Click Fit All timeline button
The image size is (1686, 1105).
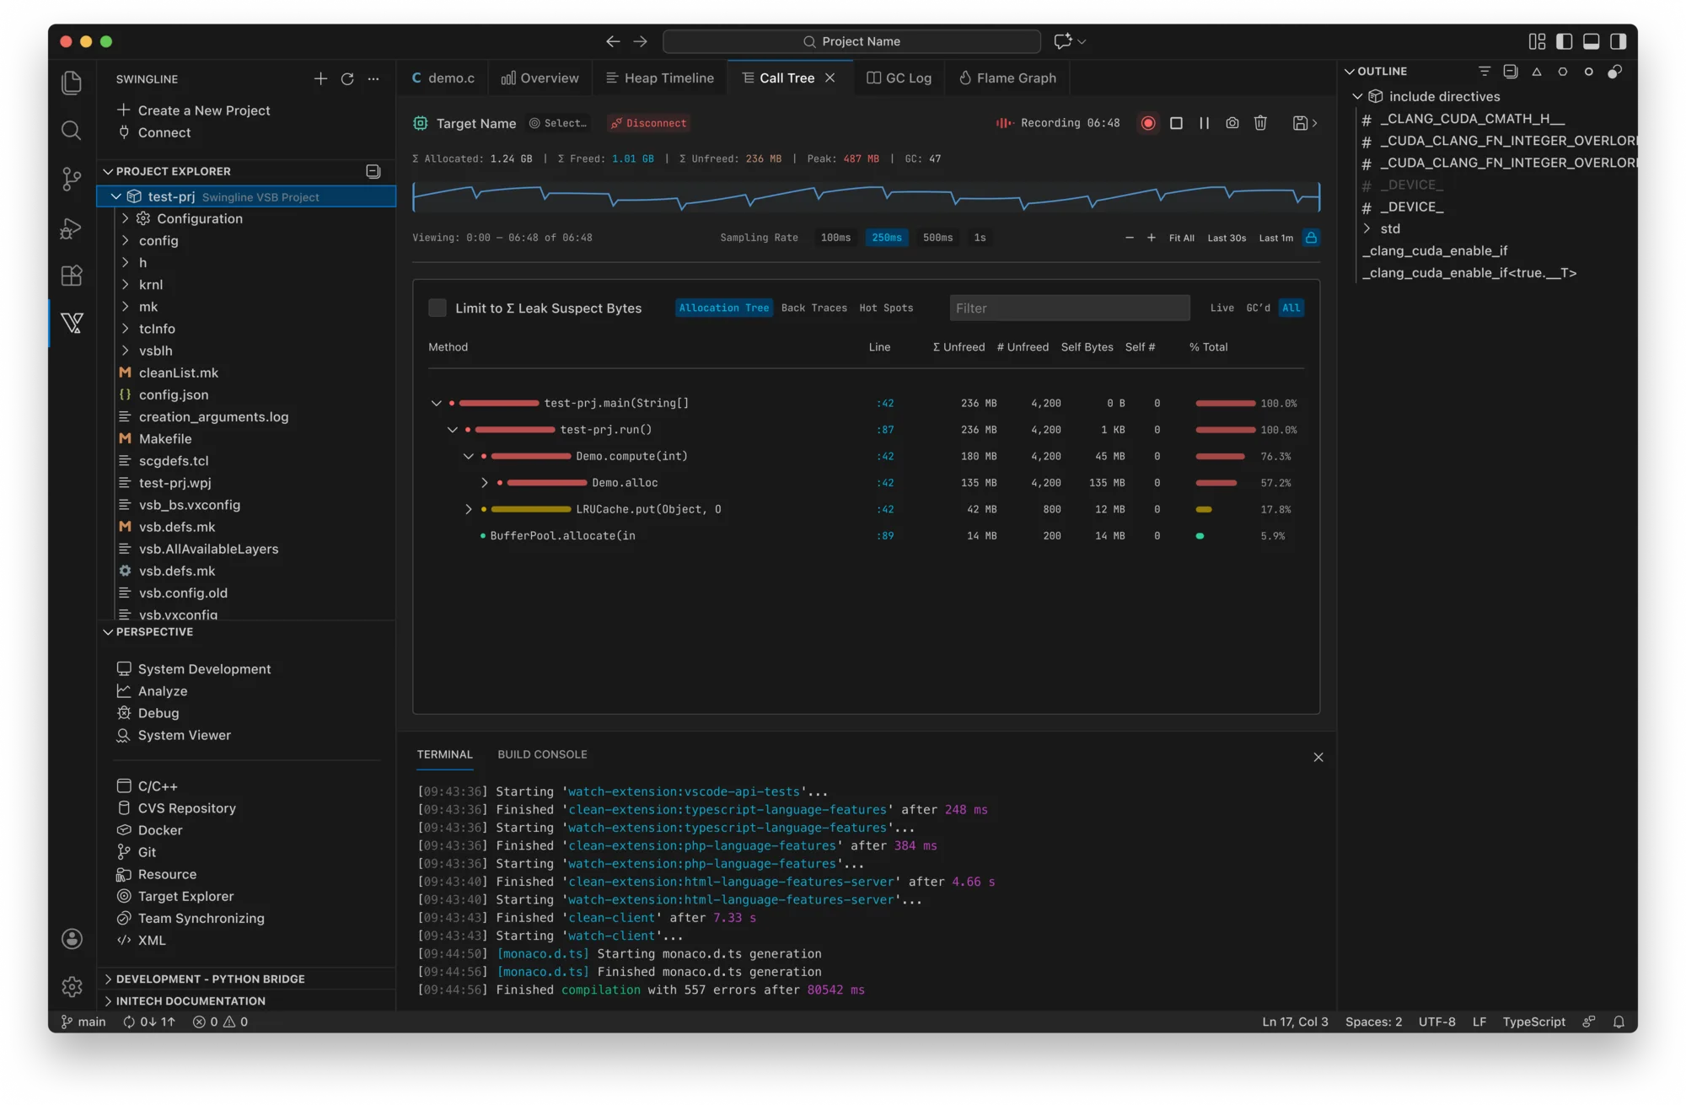pyautogui.click(x=1181, y=238)
